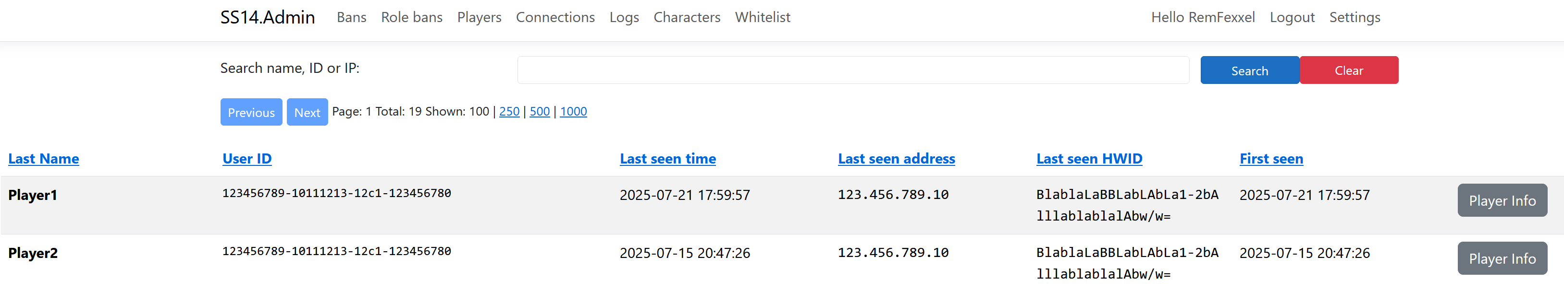Image resolution: width=1564 pixels, height=292 pixels.
Task: Click the Previous page button
Action: 251,112
